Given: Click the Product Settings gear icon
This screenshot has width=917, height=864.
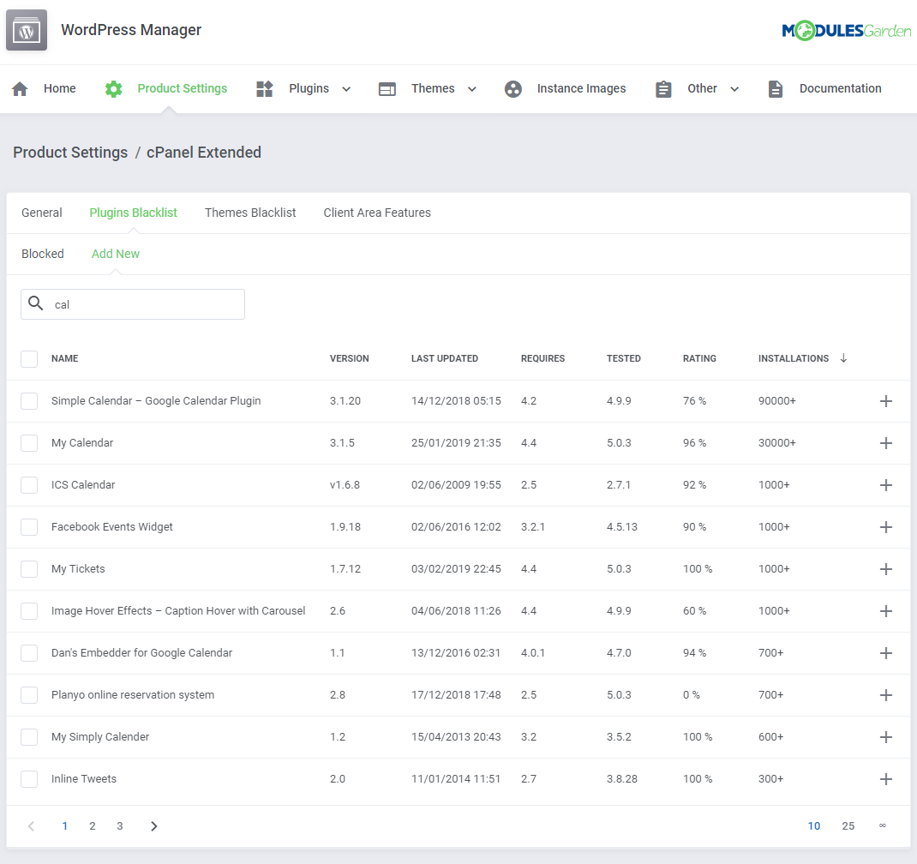Looking at the screenshot, I should click(x=113, y=89).
